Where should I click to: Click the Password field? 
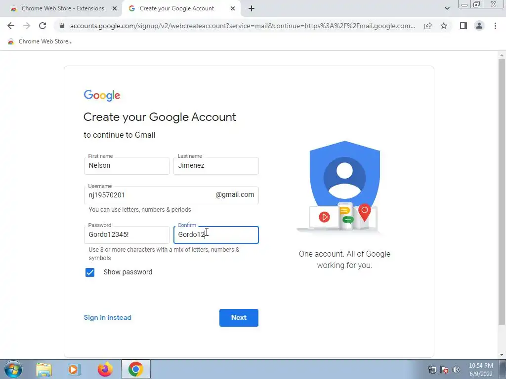point(126,234)
